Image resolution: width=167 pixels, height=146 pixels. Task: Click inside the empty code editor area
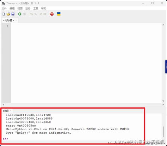(x=86, y=63)
